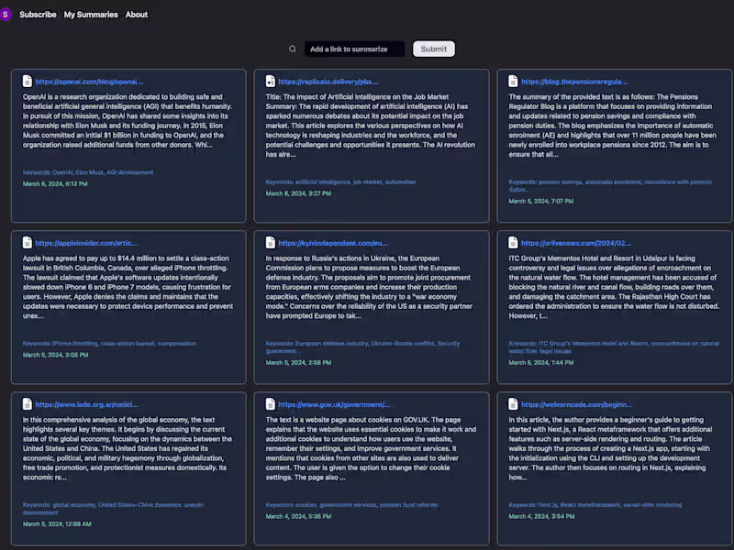Click keywords 'European defense industry'
Screen dimensions: 734x550
click(363, 346)
